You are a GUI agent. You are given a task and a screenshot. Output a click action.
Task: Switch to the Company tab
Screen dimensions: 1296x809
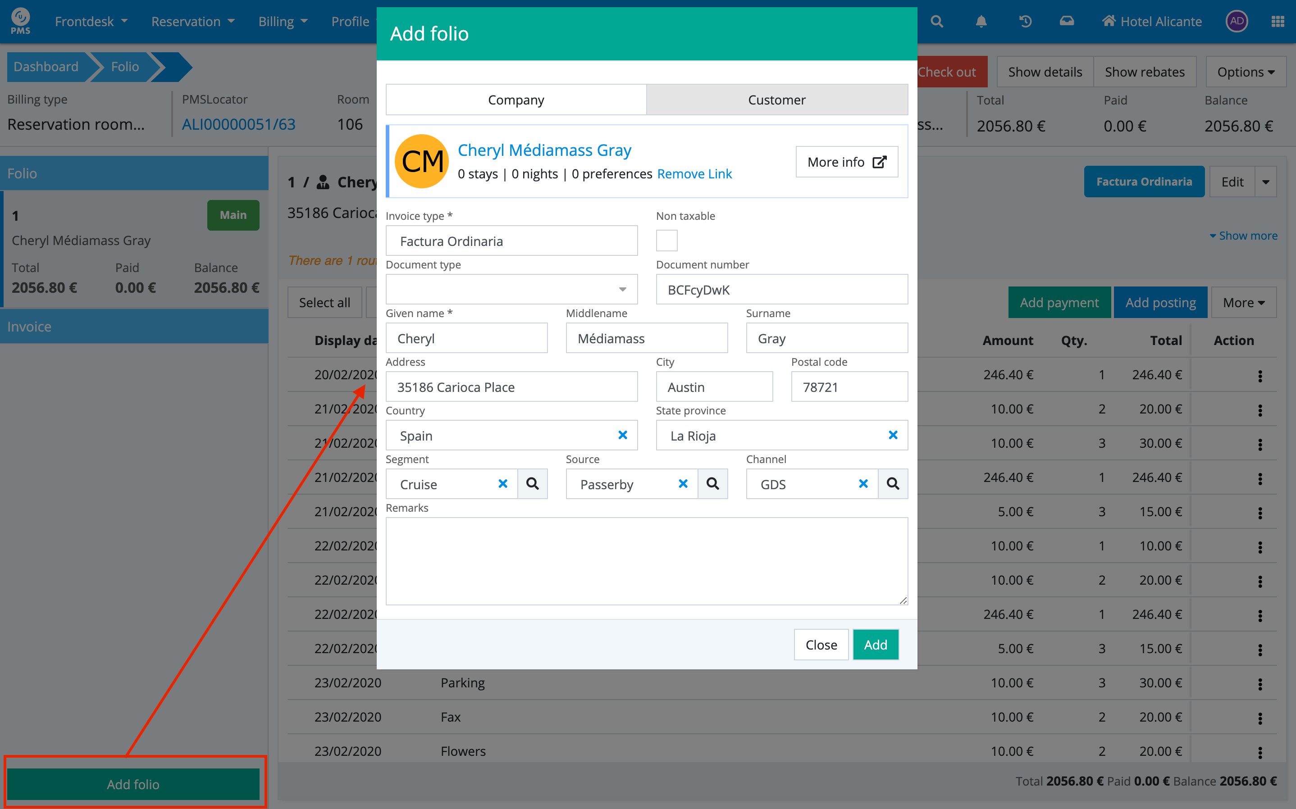(516, 100)
